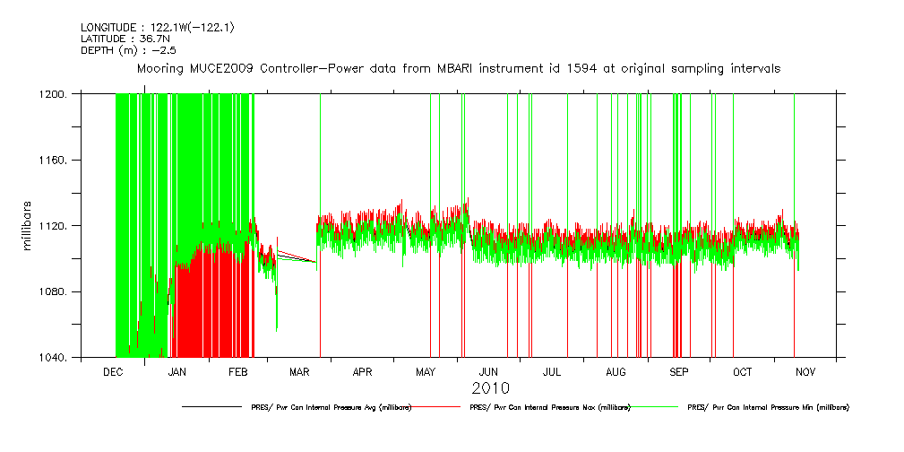The image size is (904, 452).
Task: Click the 2010 year label below axis
Action: (x=489, y=388)
